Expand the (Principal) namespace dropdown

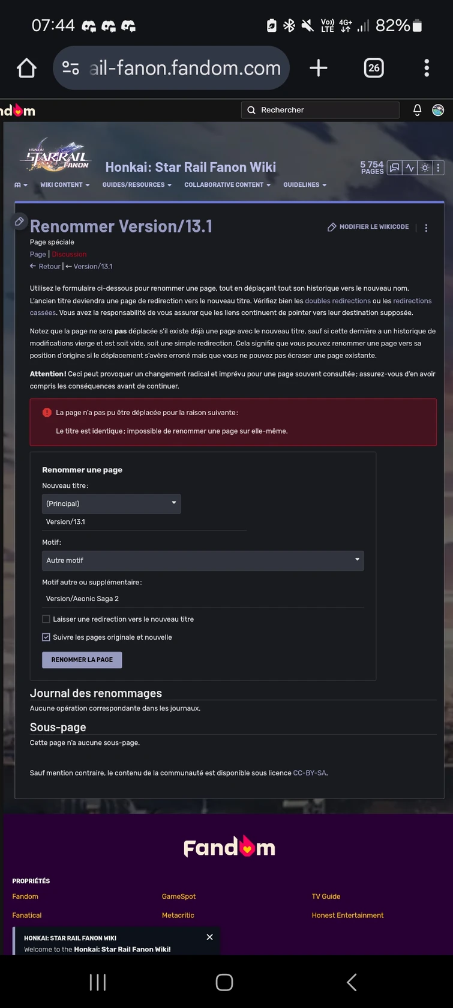[x=111, y=504]
